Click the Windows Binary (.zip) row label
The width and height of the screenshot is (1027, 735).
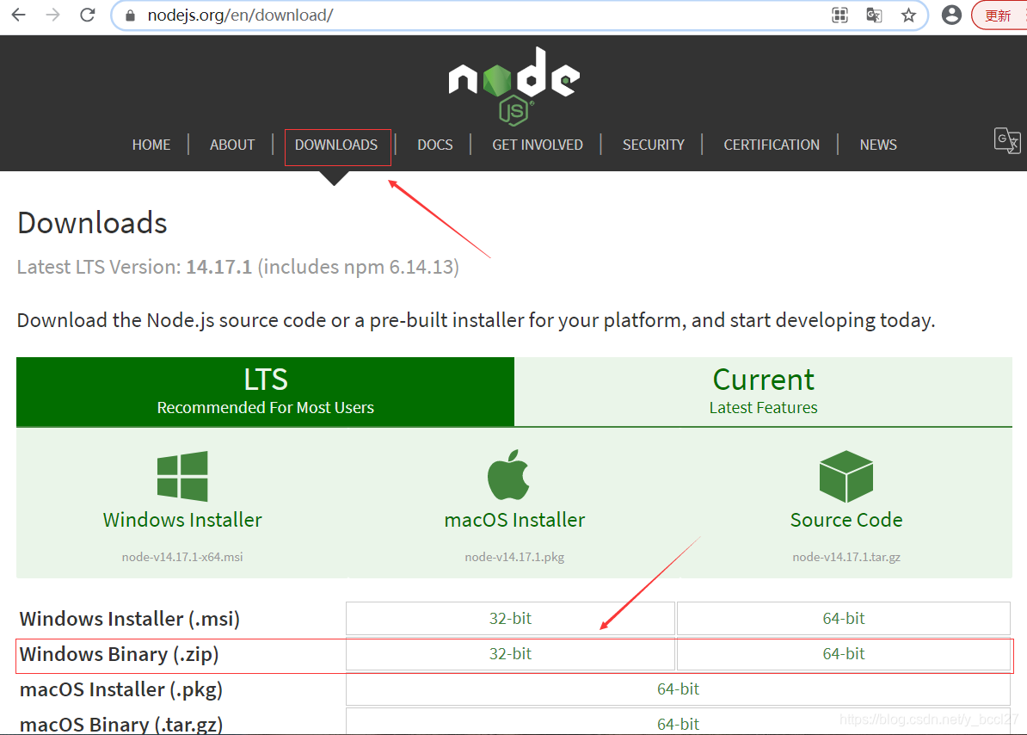(120, 654)
